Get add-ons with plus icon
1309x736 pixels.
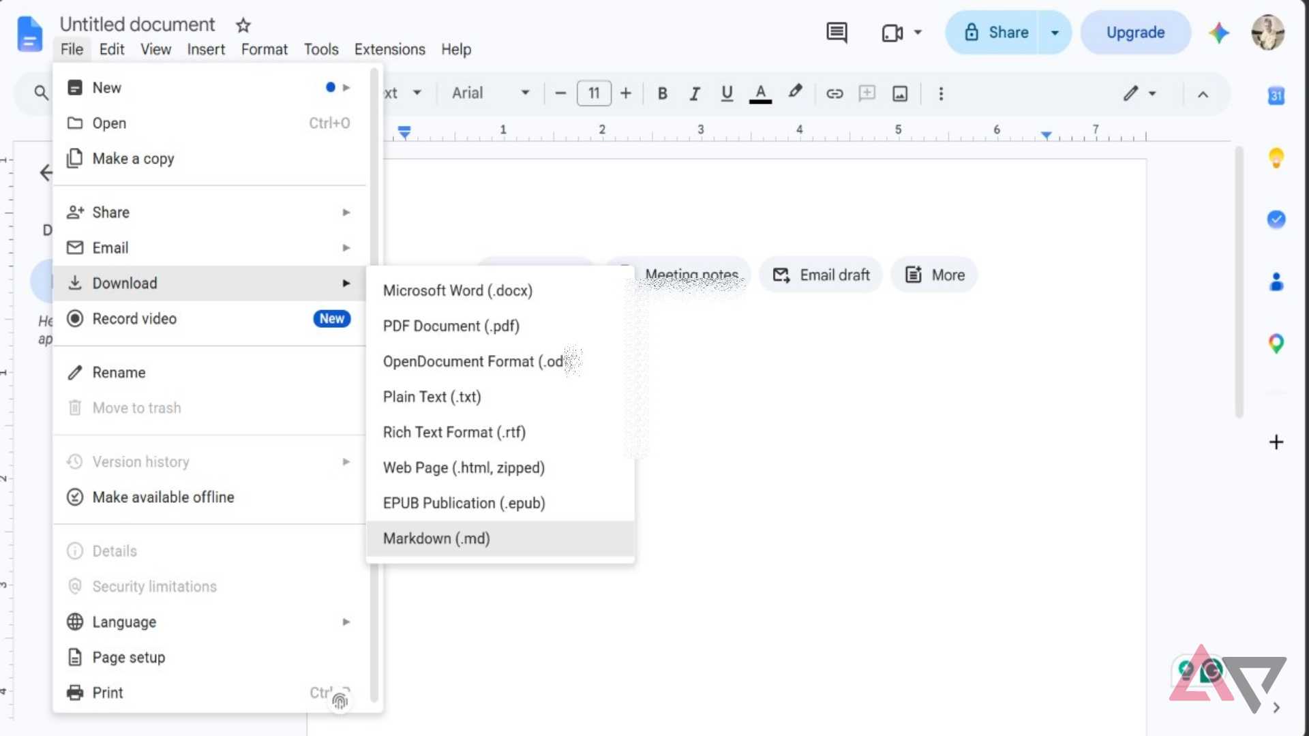[x=1276, y=442]
